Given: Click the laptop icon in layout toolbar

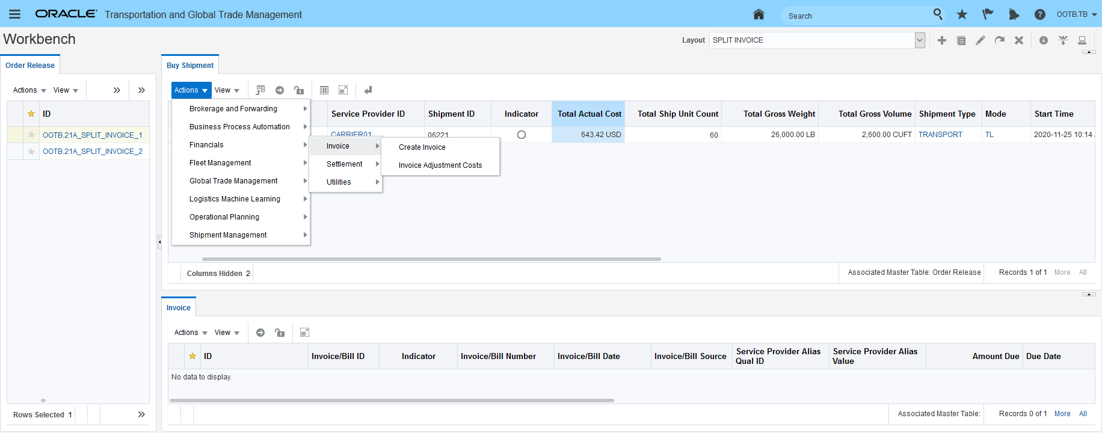Looking at the screenshot, I should click(x=1082, y=40).
